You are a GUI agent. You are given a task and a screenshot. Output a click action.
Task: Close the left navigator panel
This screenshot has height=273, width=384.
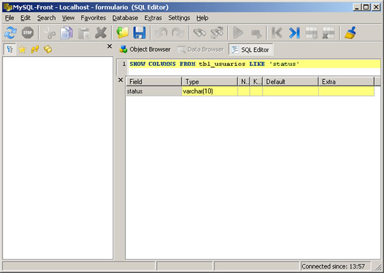pos(109,46)
